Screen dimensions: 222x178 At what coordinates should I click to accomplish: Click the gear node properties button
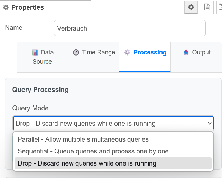click(191, 7)
